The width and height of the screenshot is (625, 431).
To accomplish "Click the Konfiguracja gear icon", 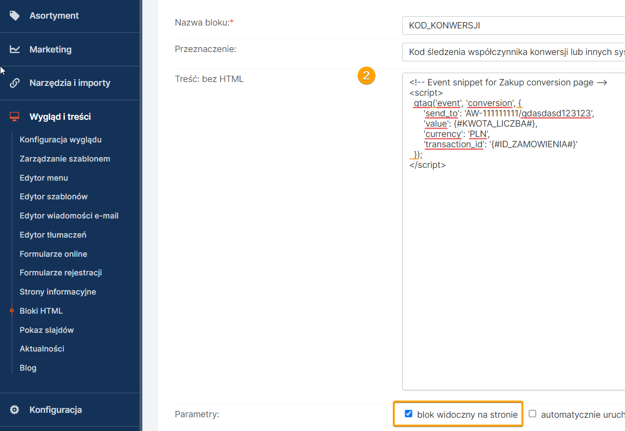I will [15, 410].
